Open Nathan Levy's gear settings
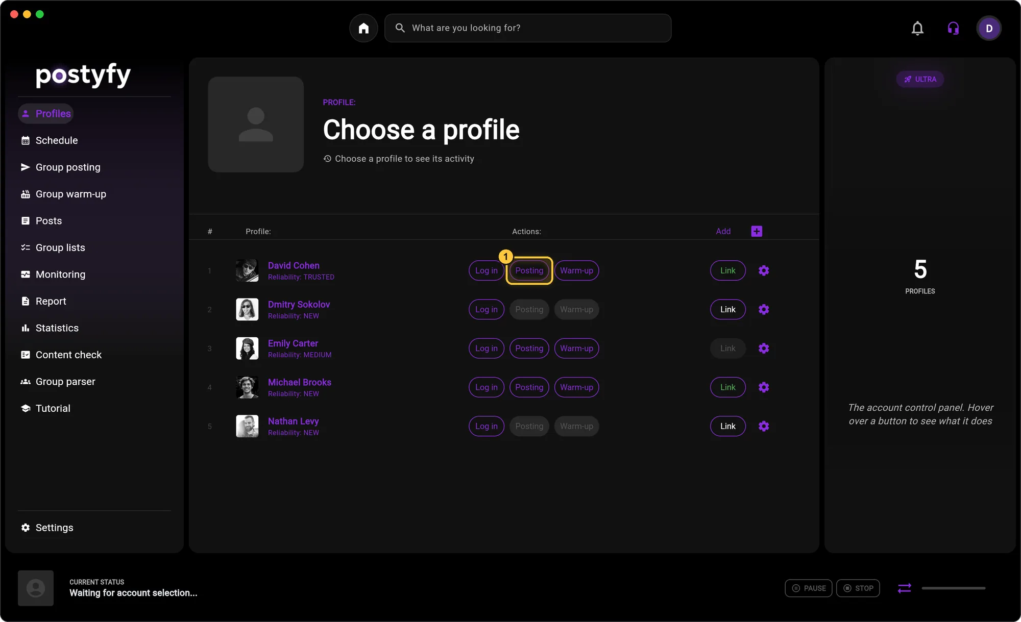The image size is (1021, 622). click(764, 426)
